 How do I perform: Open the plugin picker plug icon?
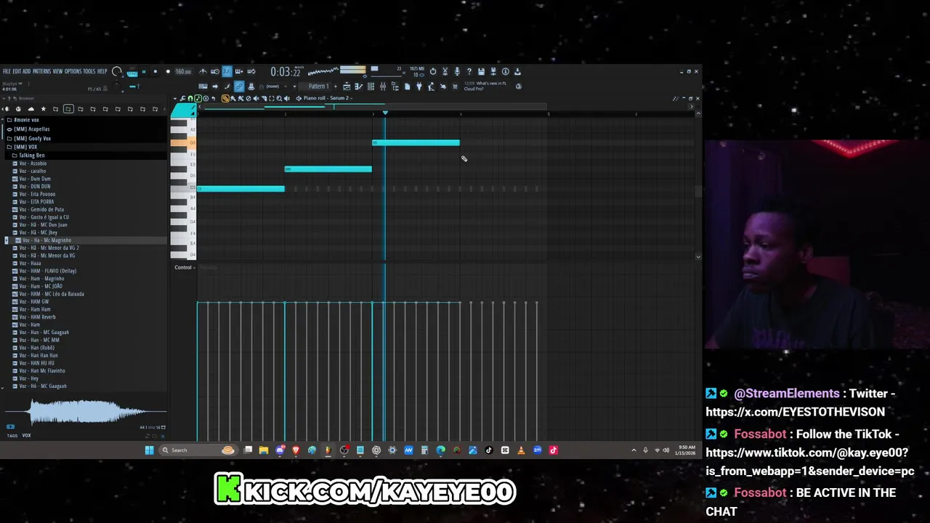pos(419,86)
